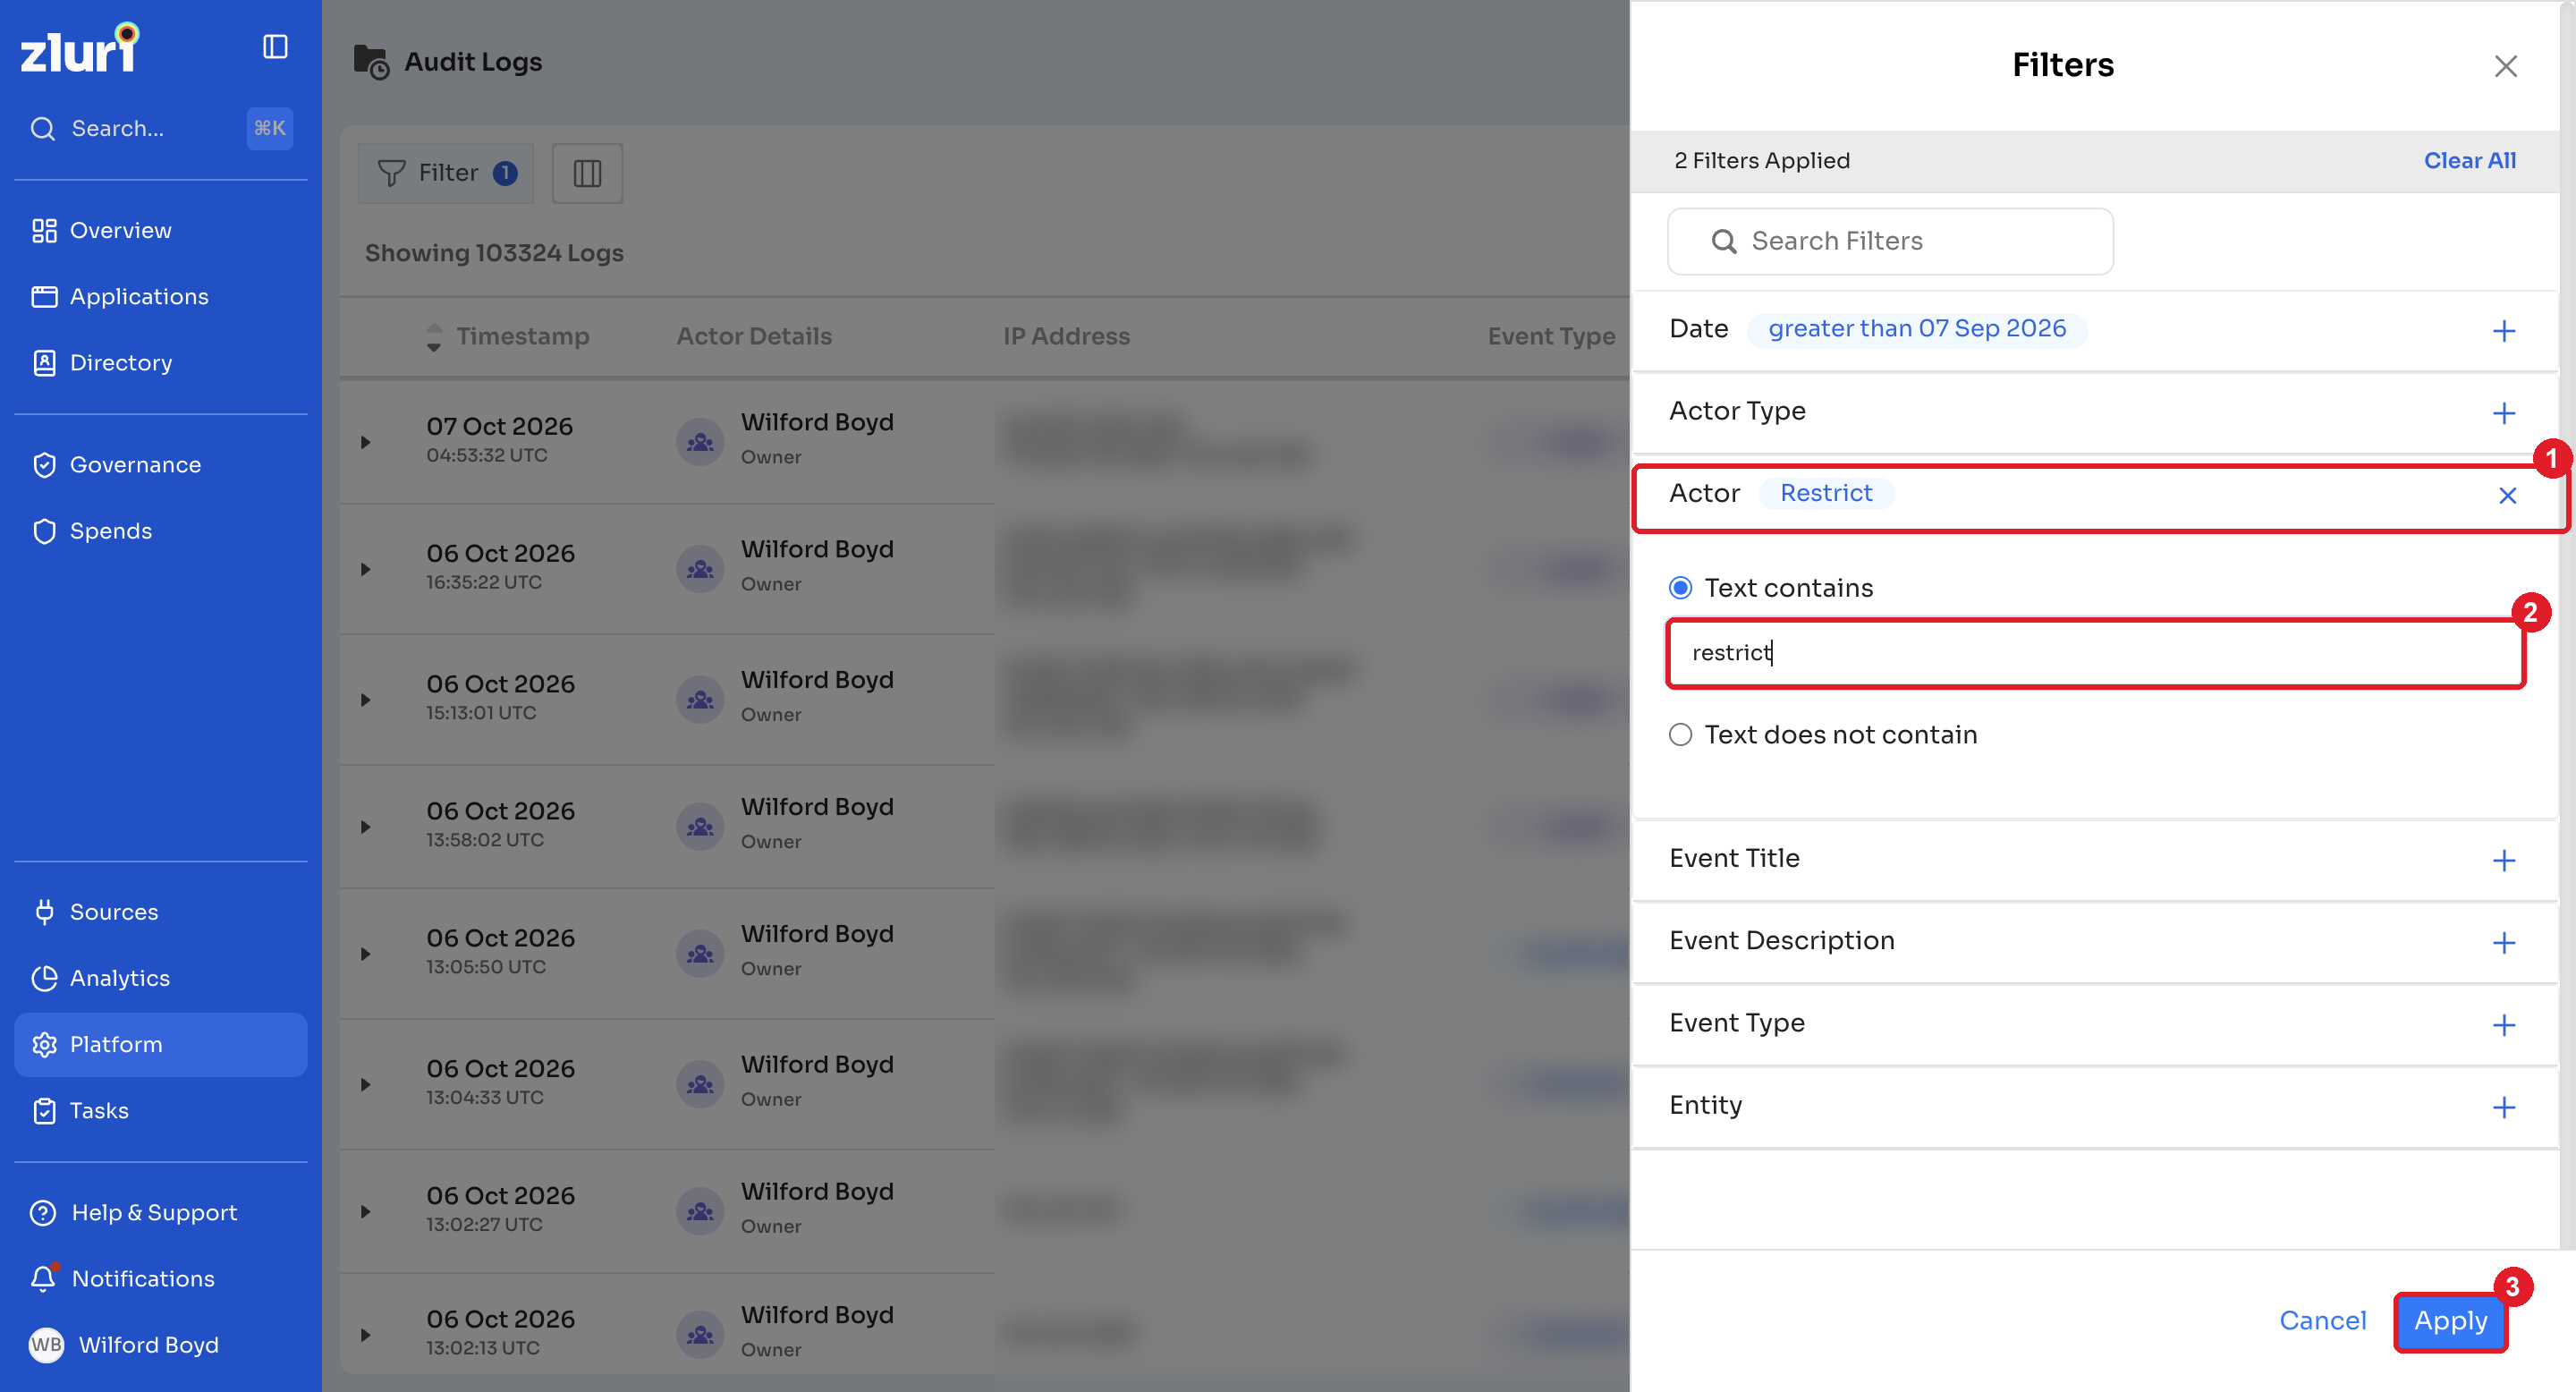
Task: Close the Filters panel
Action: tap(2505, 66)
